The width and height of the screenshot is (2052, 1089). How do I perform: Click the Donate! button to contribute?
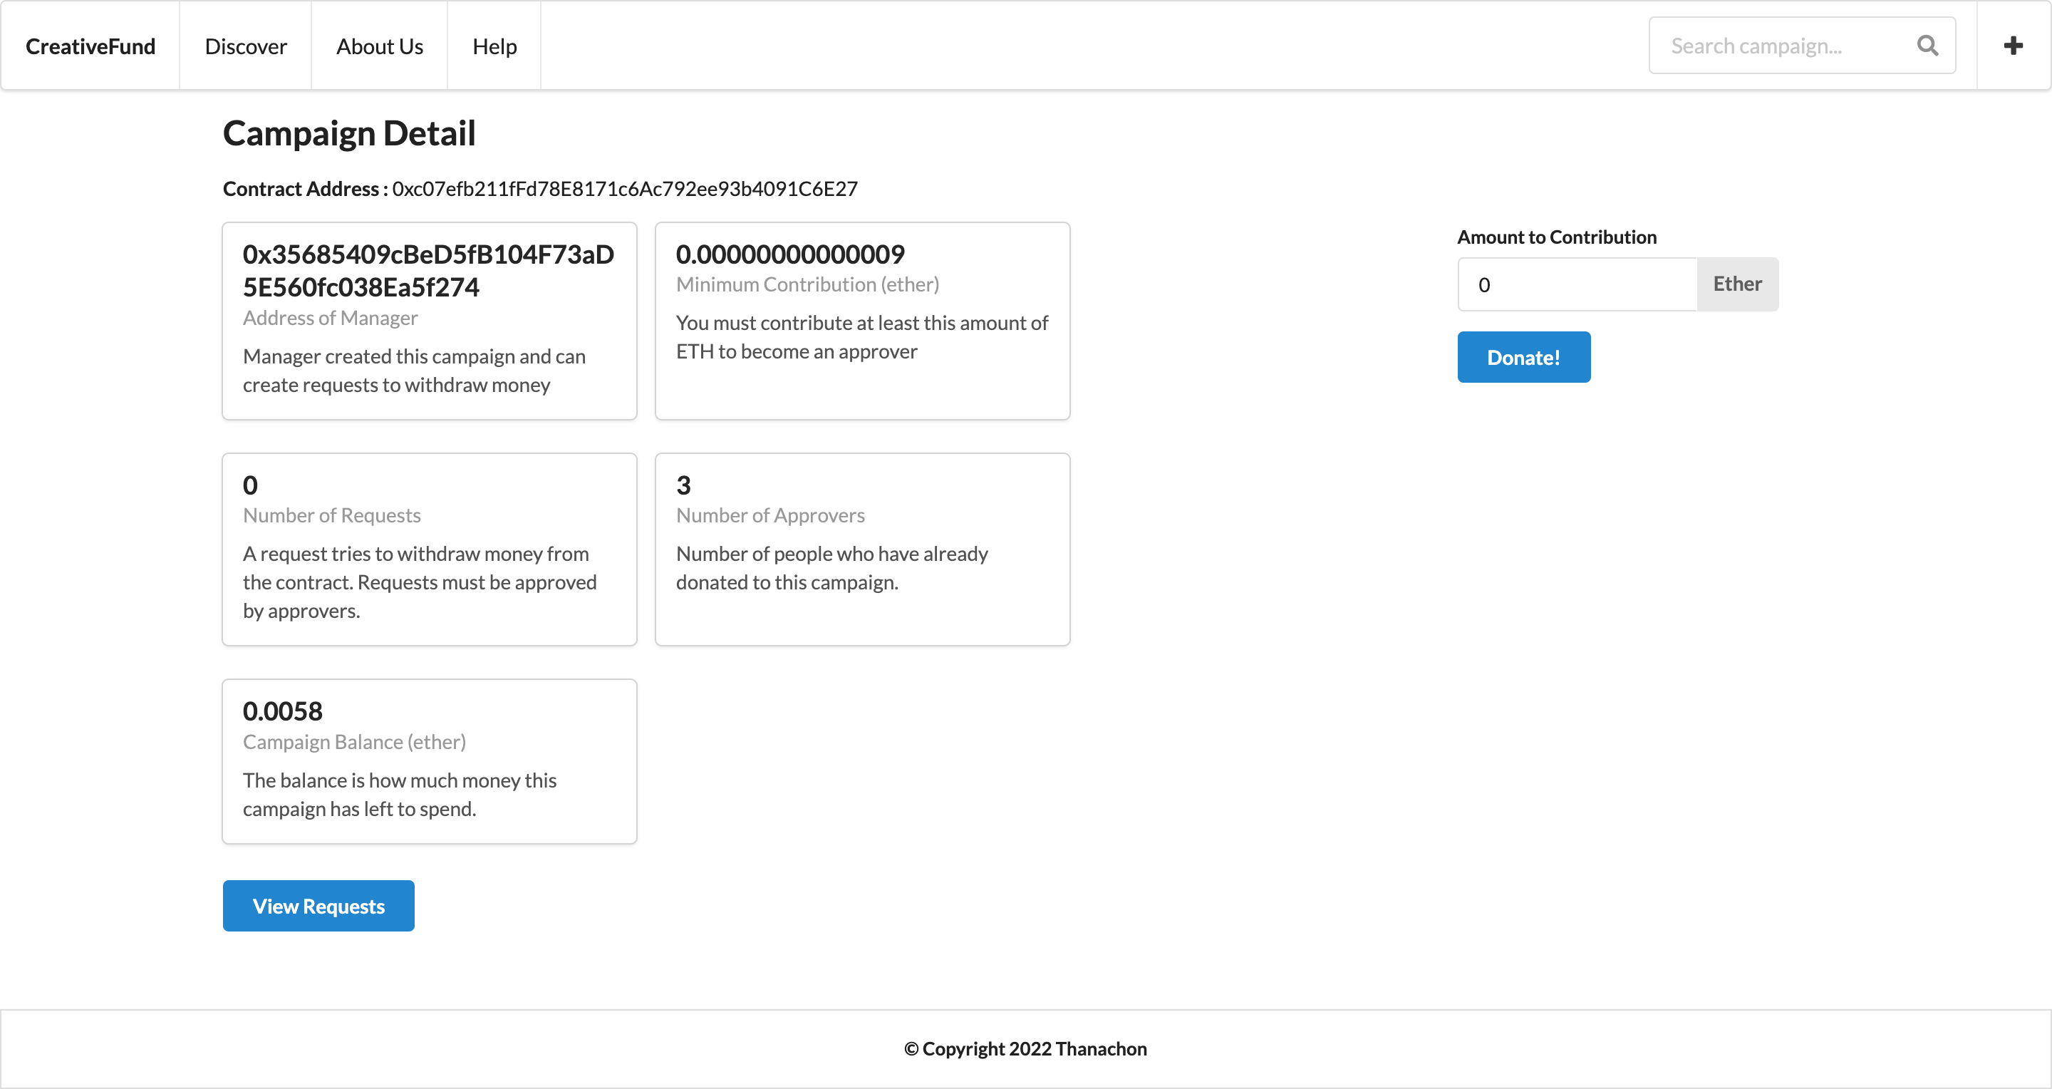click(1524, 356)
